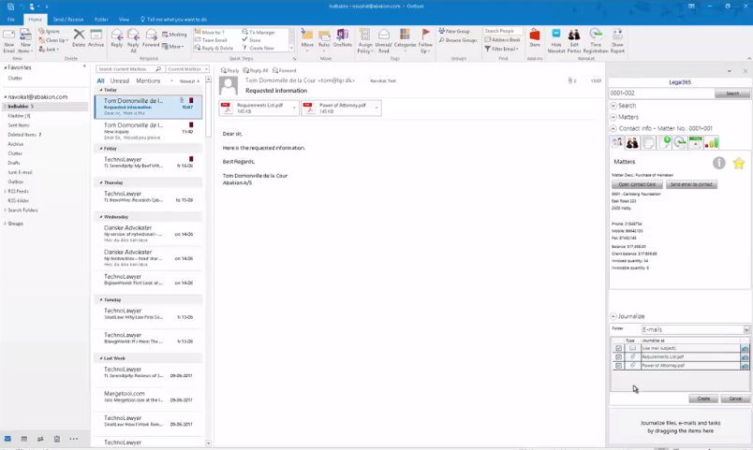Uncheck the Power of Attorney.pdf journalize checkbox
753x450 pixels.
coord(618,366)
